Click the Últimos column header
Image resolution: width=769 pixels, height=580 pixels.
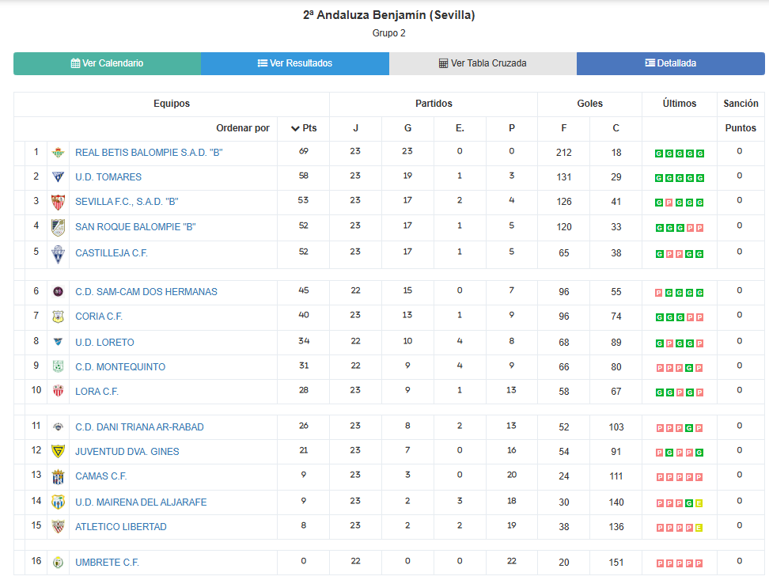[680, 104]
